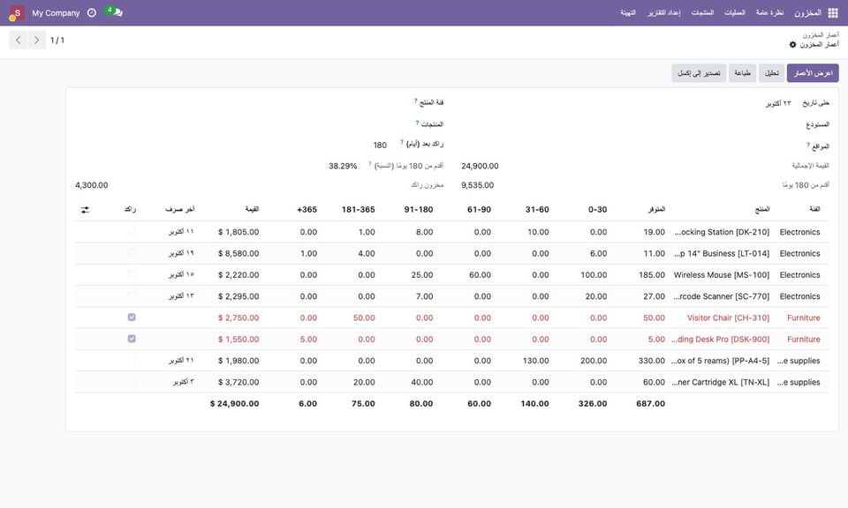Open the المخزون app title

click(x=807, y=12)
